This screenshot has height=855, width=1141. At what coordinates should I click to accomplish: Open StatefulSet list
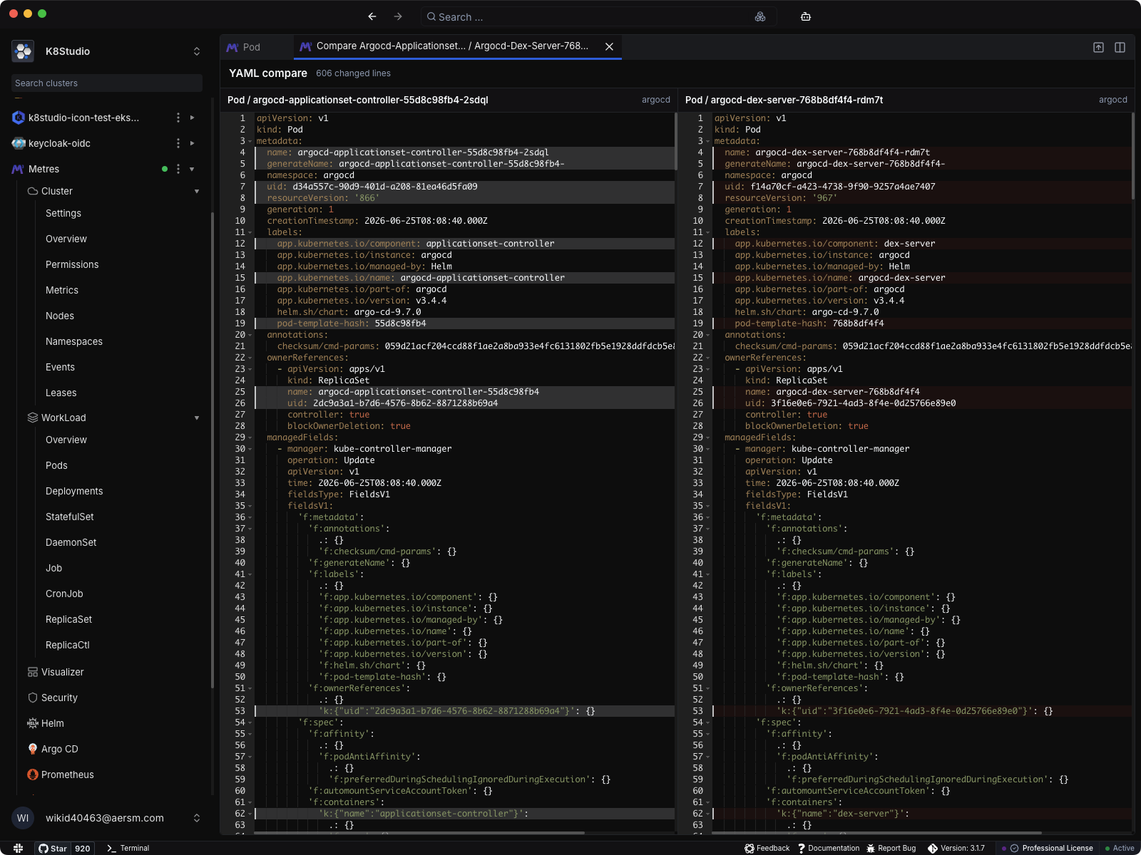[70, 517]
